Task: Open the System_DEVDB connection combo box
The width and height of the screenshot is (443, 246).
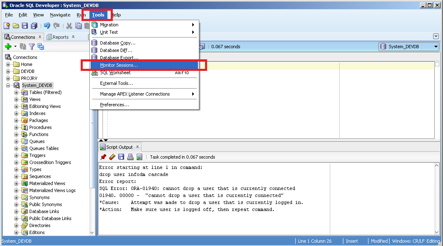Action: click(409, 47)
